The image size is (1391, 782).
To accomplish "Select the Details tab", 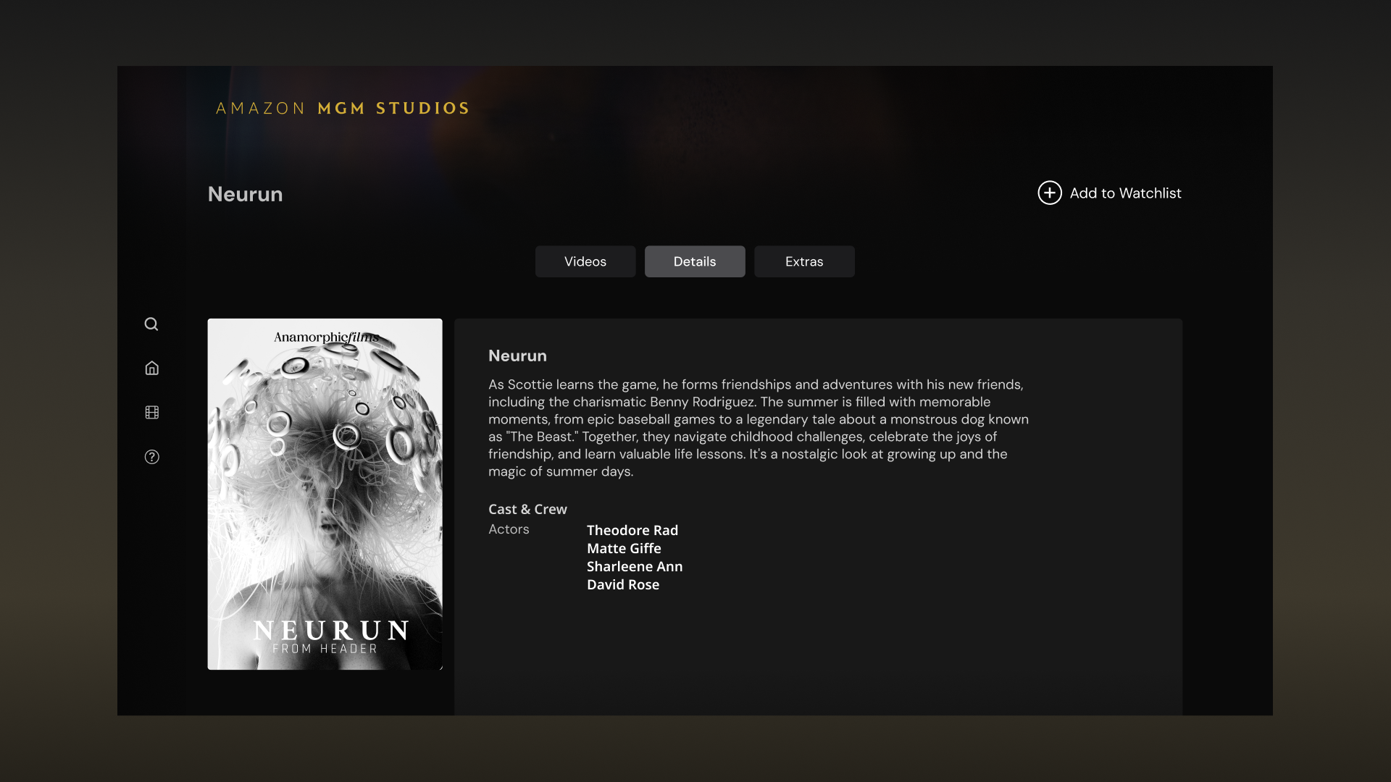I will pos(695,261).
